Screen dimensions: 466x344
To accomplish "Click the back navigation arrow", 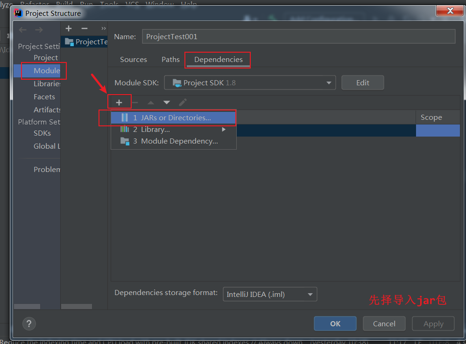I will 22,30.
